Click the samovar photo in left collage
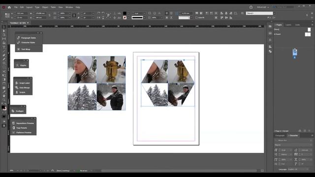Viewport: 315px width, 177px height. [111, 69]
